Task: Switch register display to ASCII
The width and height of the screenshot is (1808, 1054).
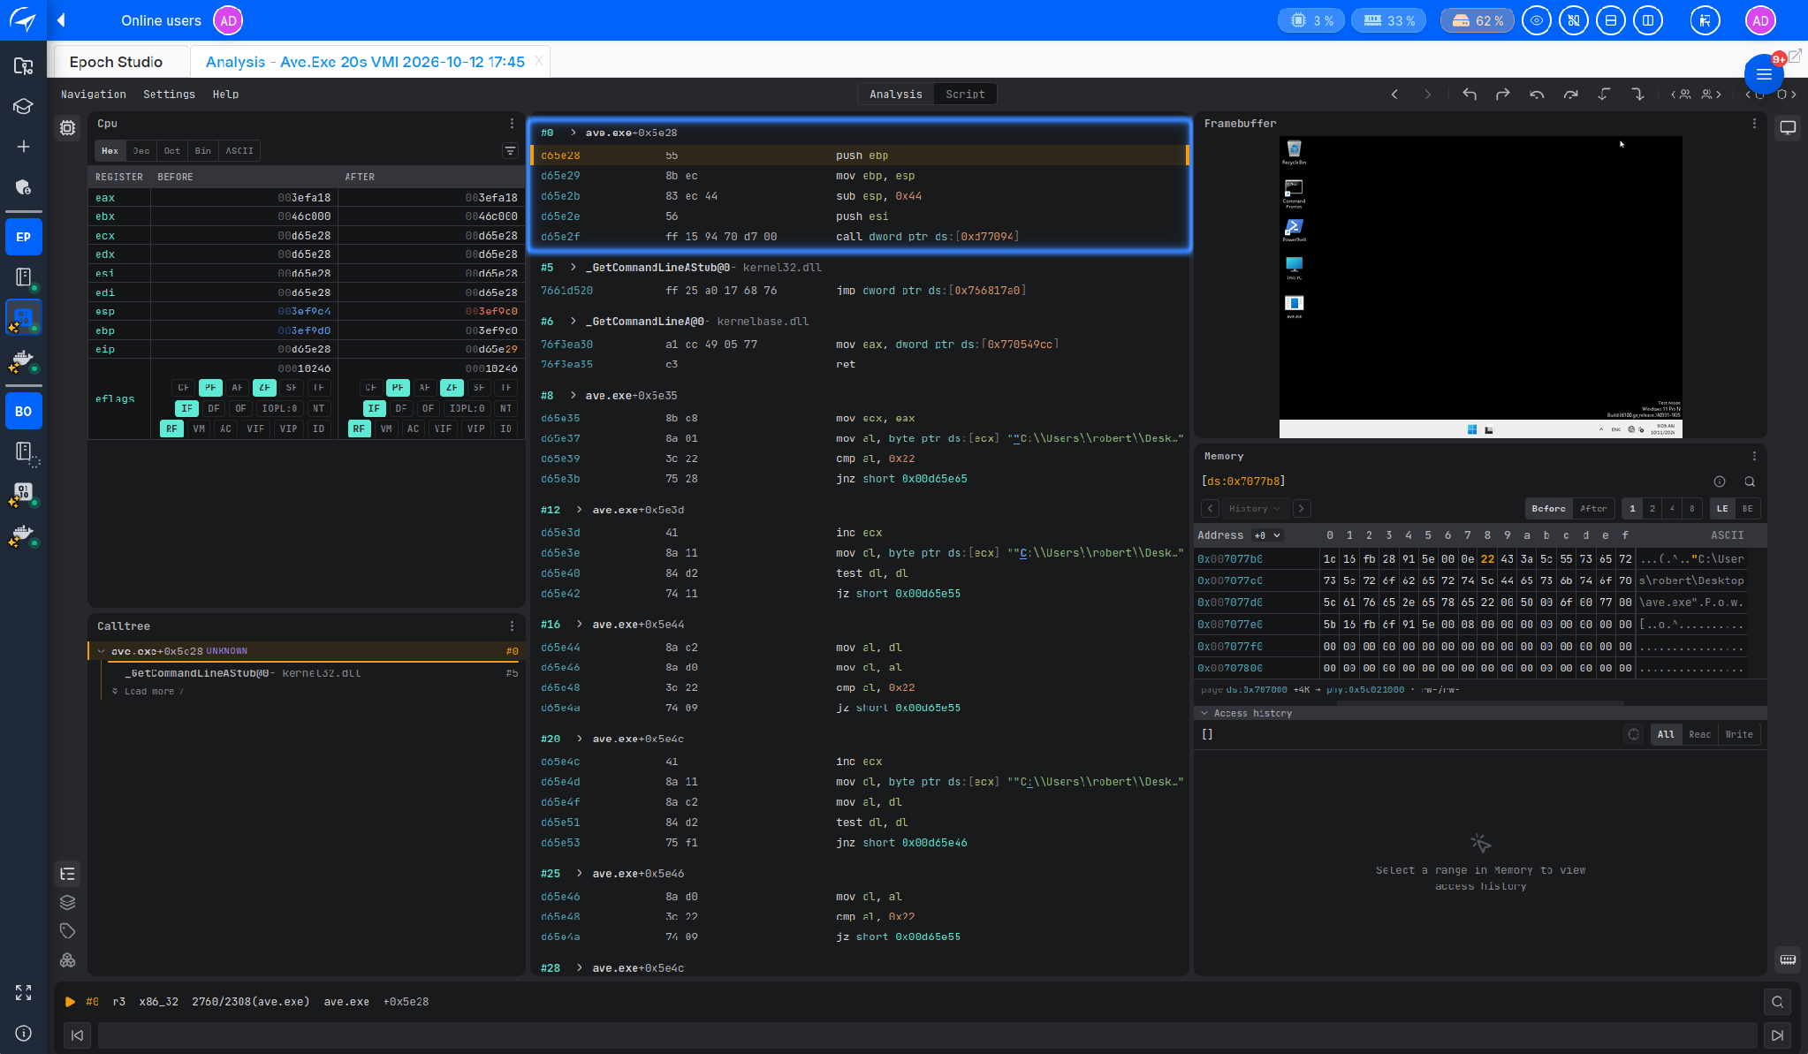Action: [x=239, y=151]
